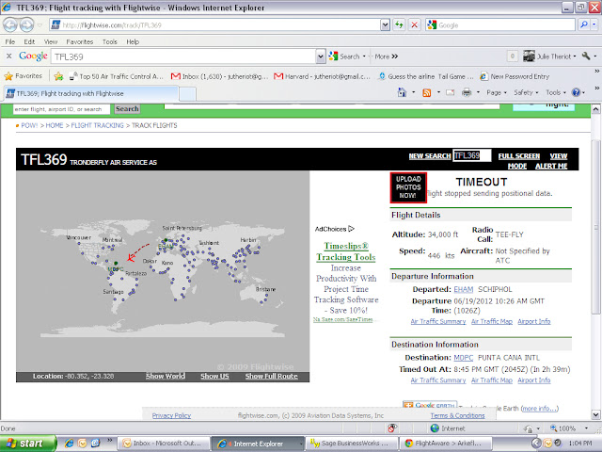Click the Home icon in command bar
Viewport: 602px width, 452px height.
tap(402, 92)
